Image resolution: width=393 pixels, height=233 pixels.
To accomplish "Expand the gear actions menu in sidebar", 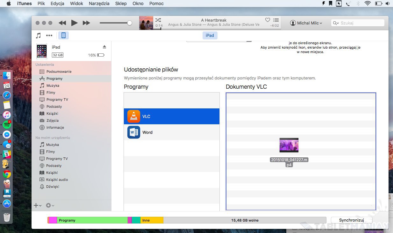I will (x=50, y=205).
